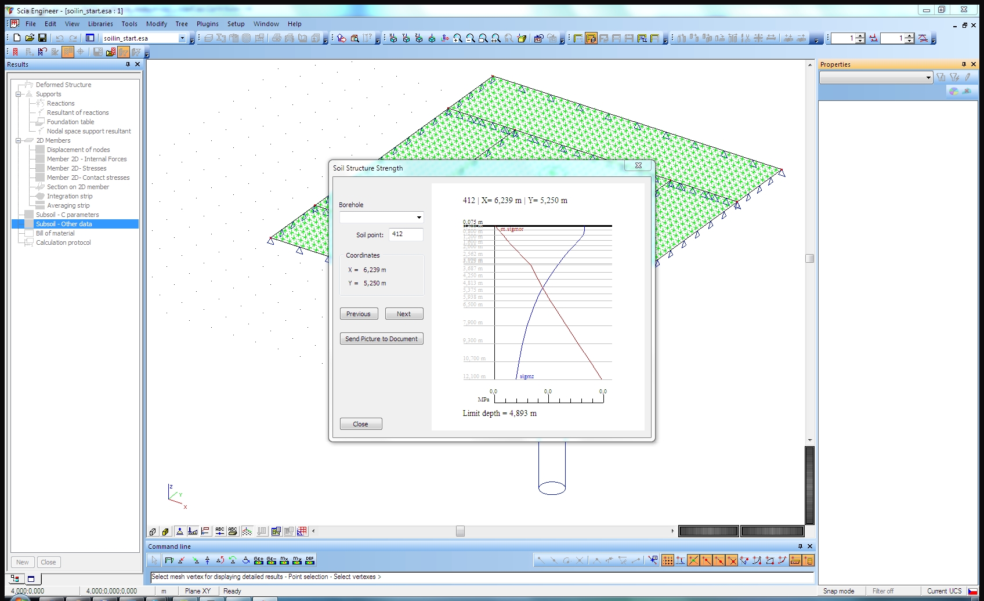Click the Next button
984x601 pixels.
click(x=404, y=314)
